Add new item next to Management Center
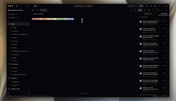 tap(29, 10)
